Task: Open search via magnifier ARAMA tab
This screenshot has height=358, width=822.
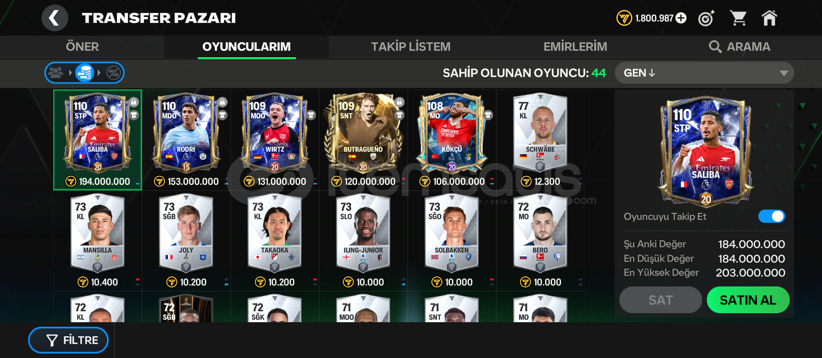Action: pos(739,47)
